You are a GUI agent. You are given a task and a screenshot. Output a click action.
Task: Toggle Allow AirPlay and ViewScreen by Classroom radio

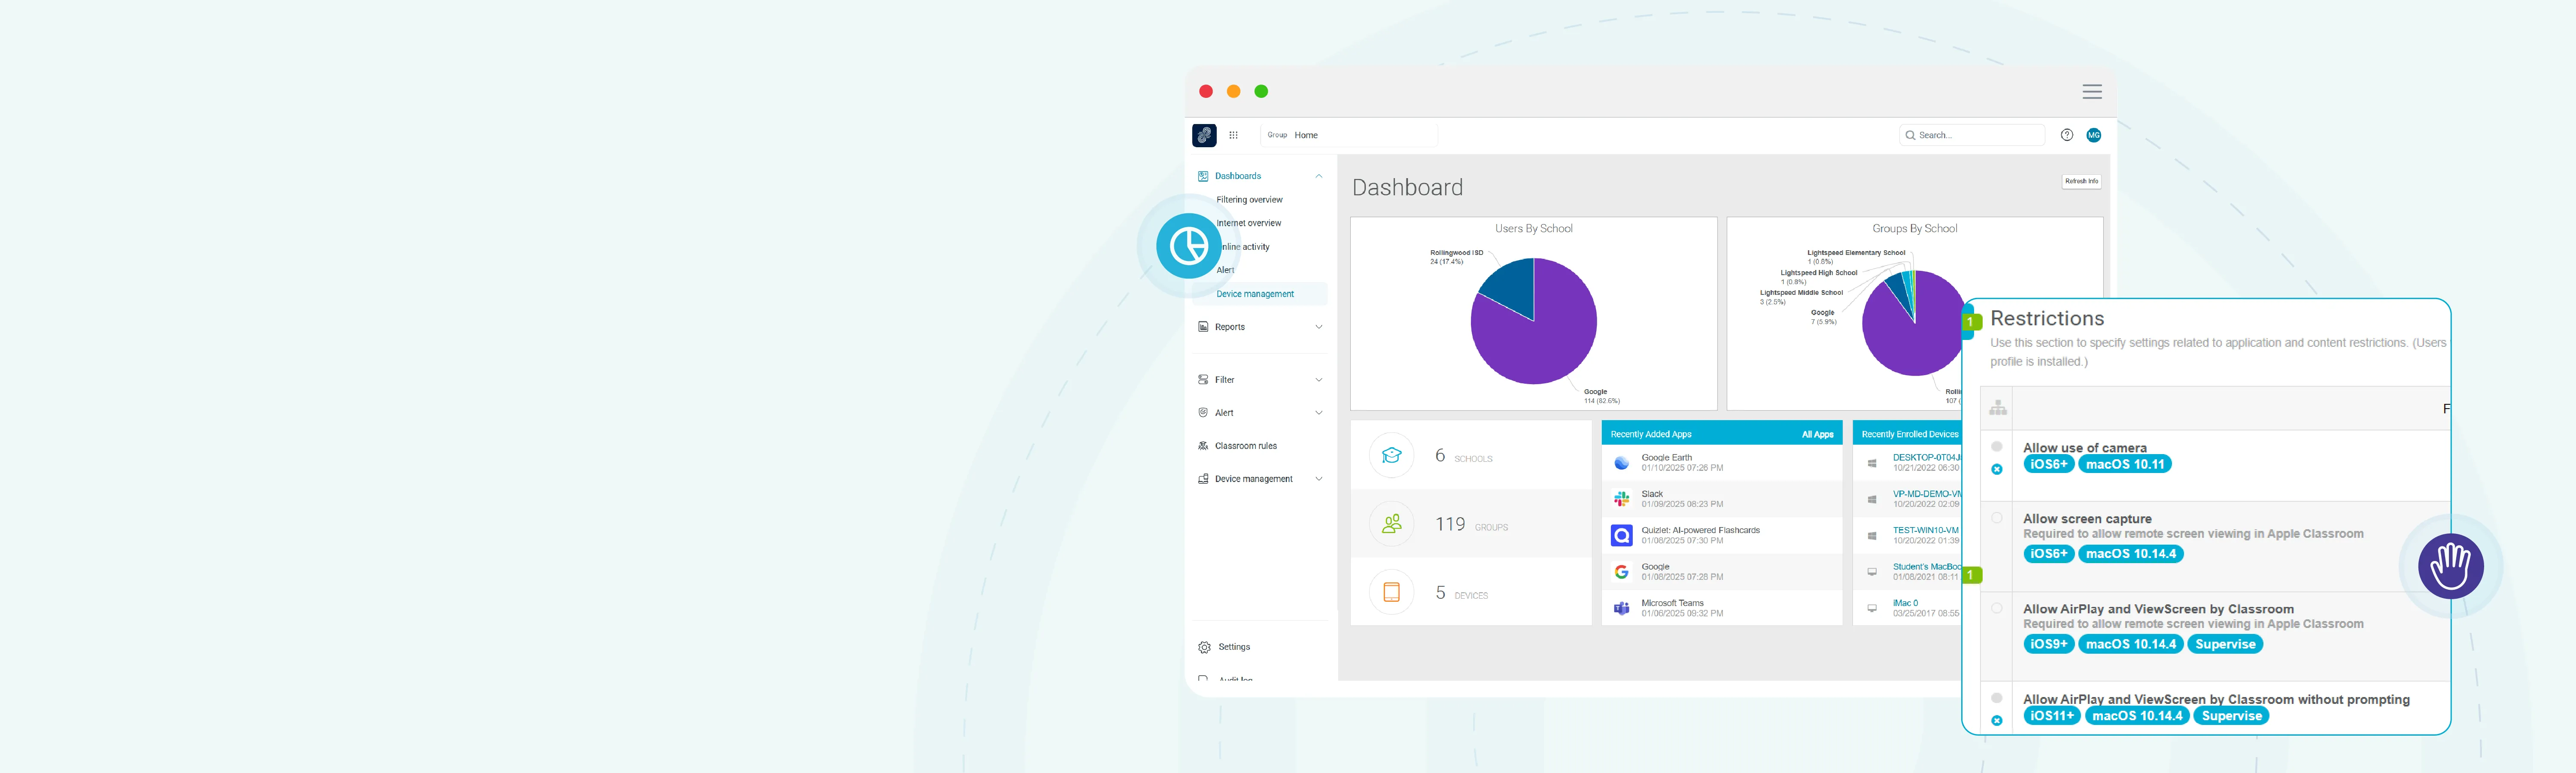click(1996, 608)
